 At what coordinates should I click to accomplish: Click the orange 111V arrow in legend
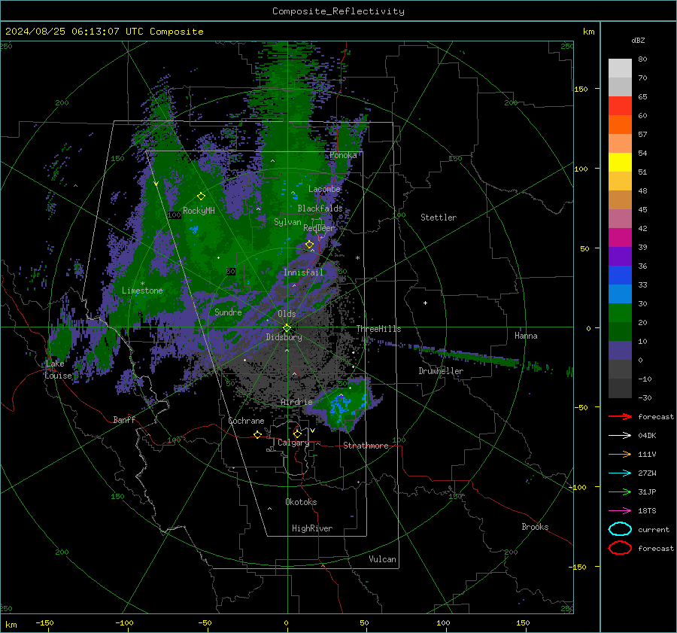[620, 454]
